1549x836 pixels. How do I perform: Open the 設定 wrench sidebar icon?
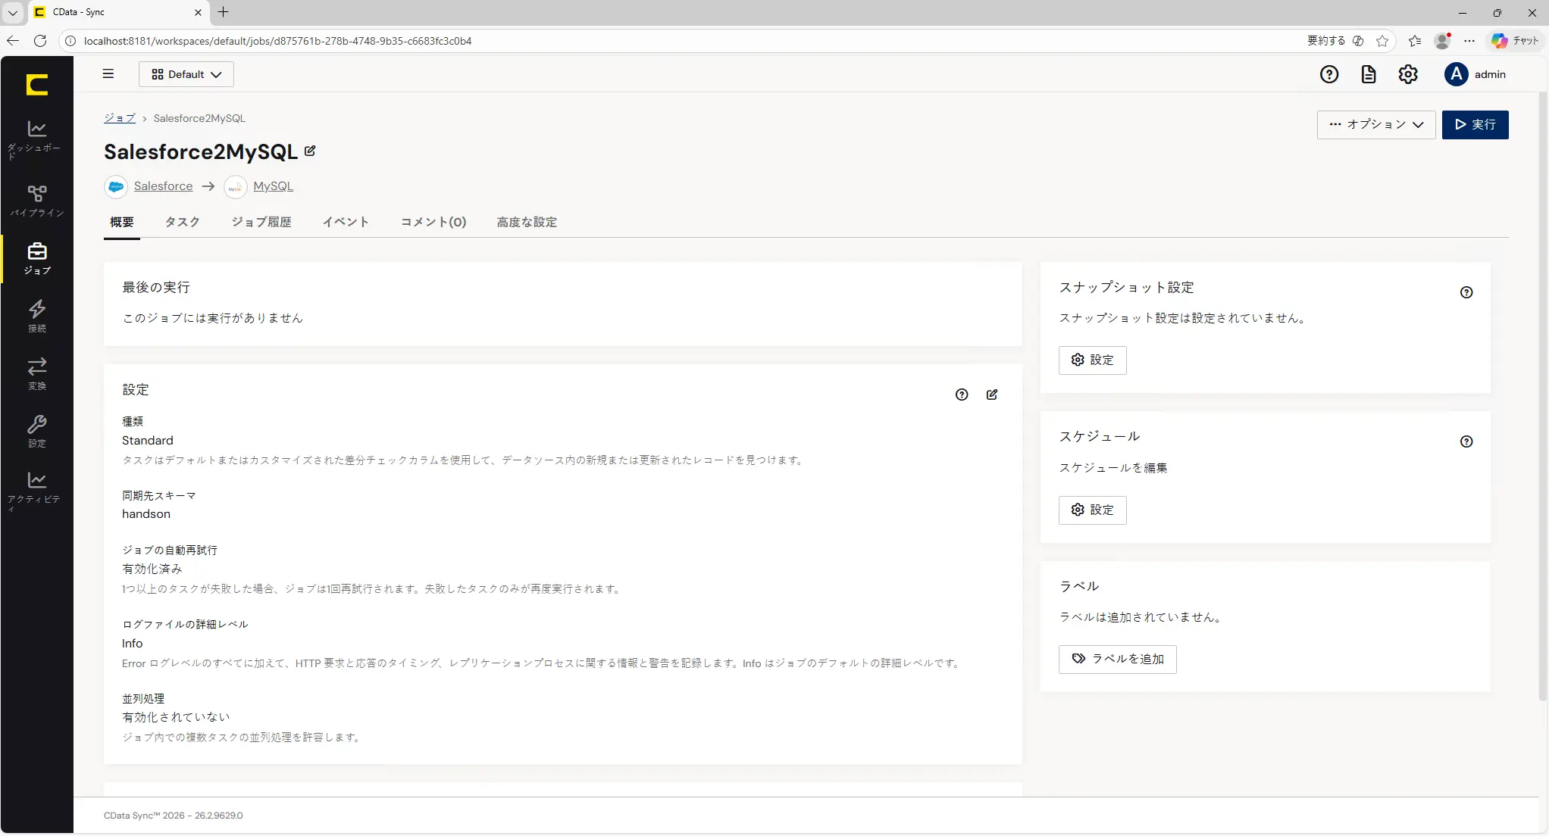[36, 431]
